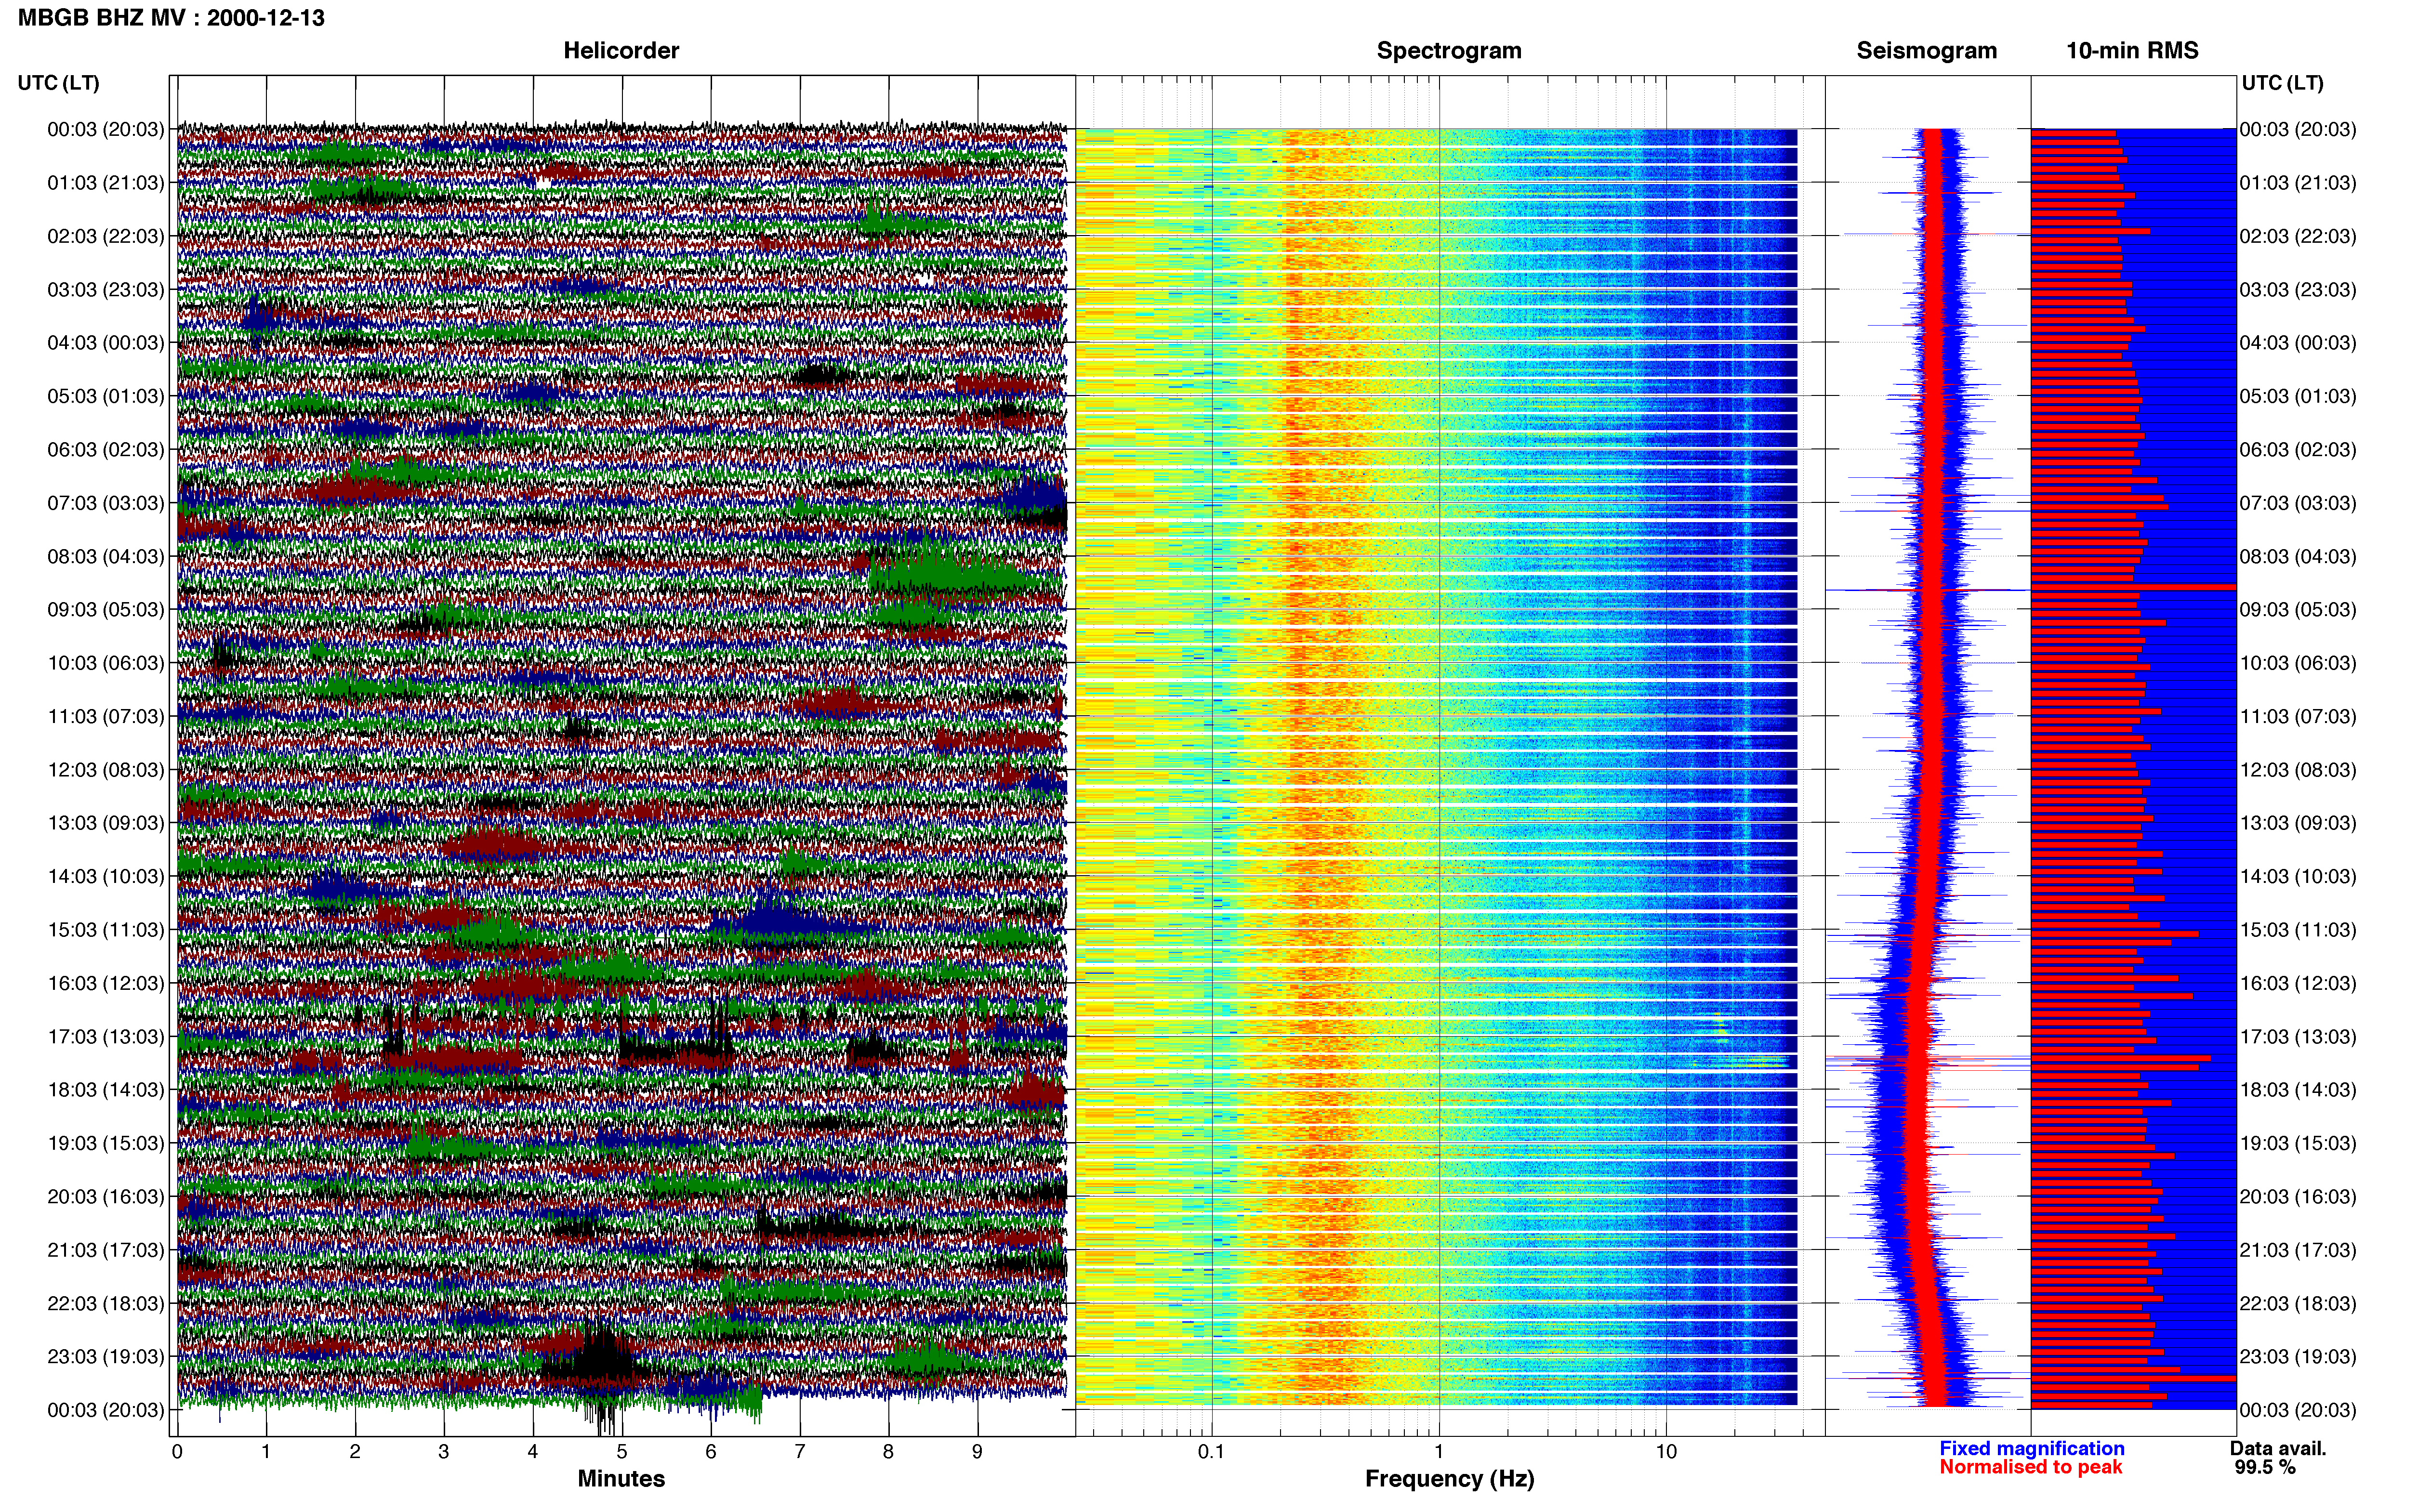Screen dimensions: 2418x1512
Task: Click the title 'MBGB BHZ MV : 2000-12-13'
Action: click(171, 18)
